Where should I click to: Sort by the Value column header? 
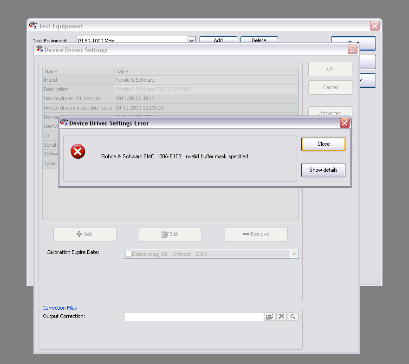click(206, 71)
